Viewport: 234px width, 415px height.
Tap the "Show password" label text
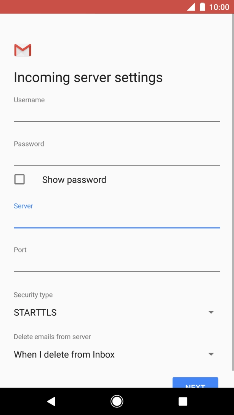[x=74, y=180]
